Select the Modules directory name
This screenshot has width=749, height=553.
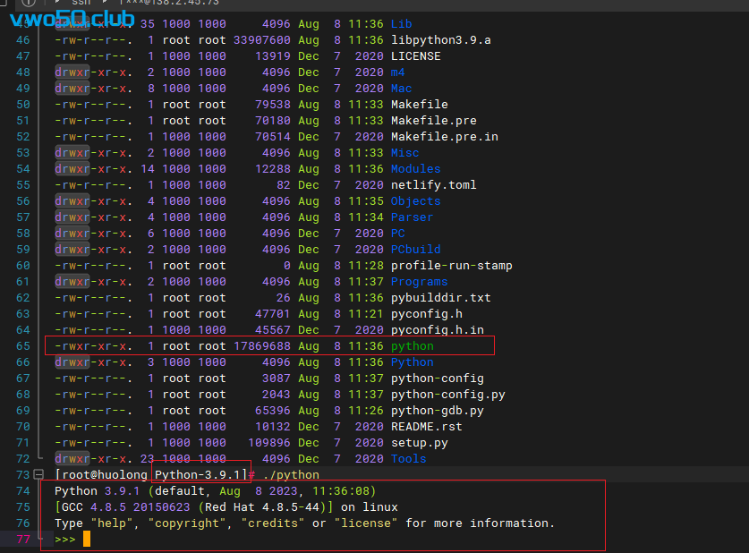415,168
